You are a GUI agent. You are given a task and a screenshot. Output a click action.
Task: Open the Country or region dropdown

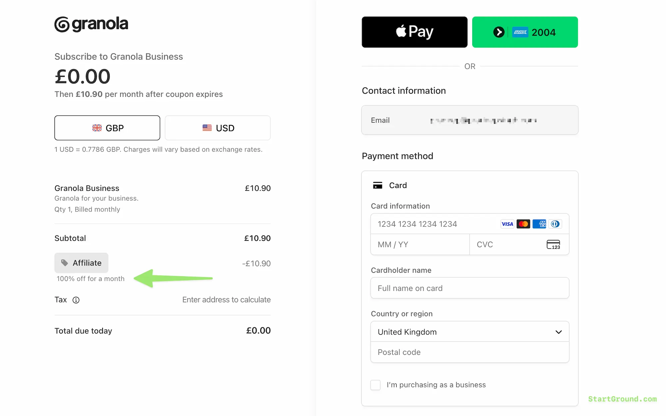coord(470,332)
